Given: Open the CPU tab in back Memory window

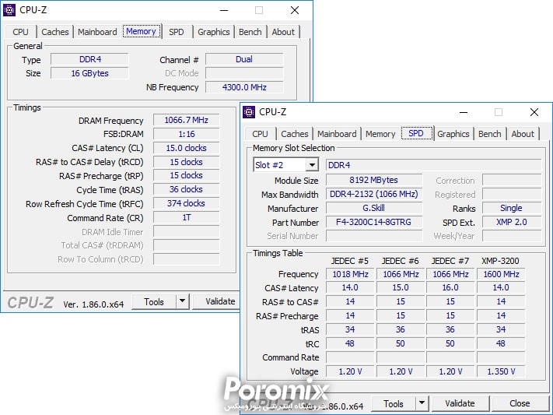Looking at the screenshot, I should (x=20, y=32).
